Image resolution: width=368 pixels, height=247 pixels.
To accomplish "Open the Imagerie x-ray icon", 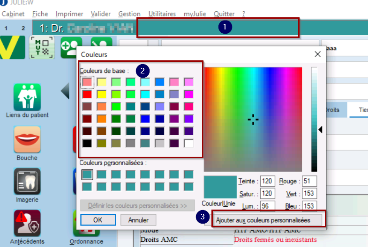I will click(x=27, y=181).
